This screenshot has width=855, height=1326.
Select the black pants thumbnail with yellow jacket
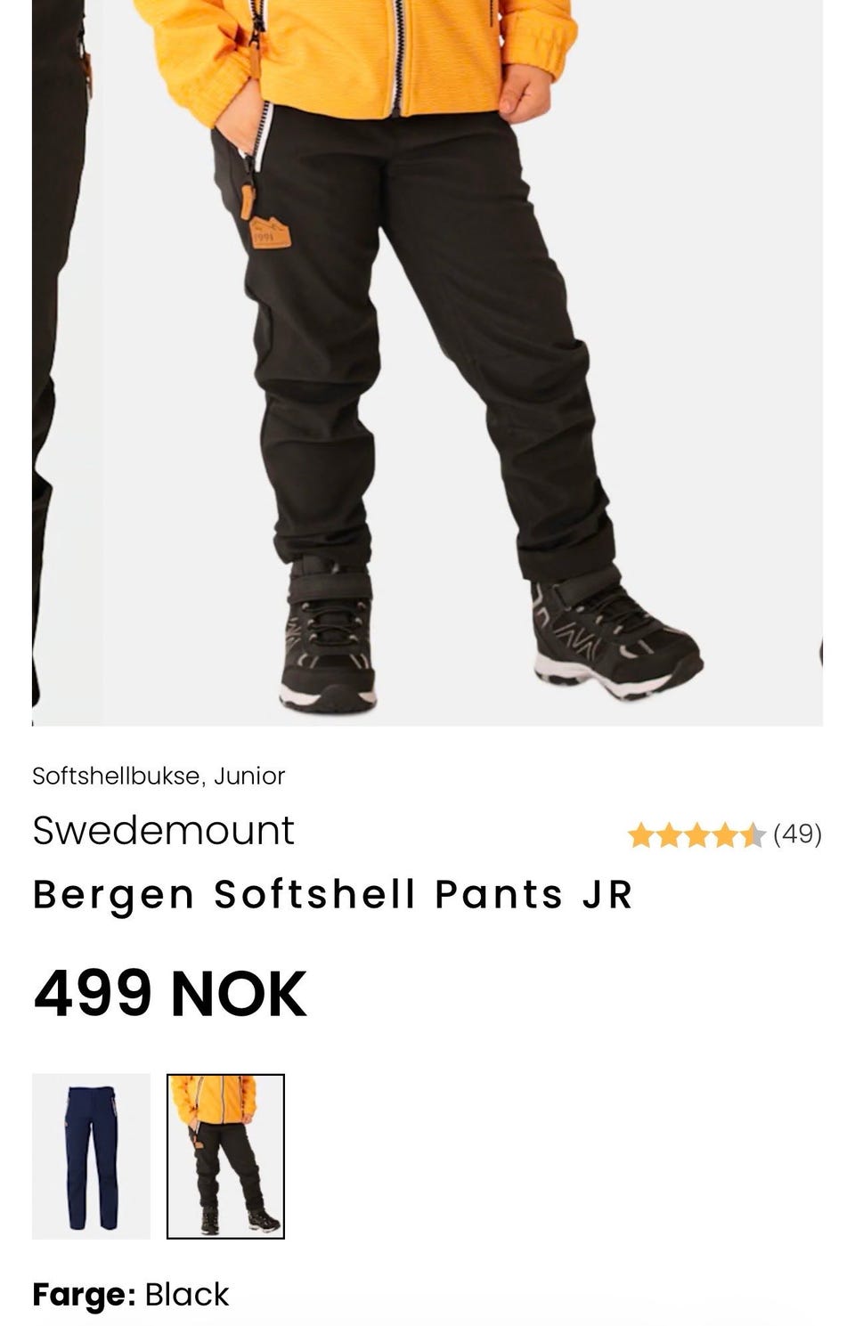pyautogui.click(x=225, y=1156)
